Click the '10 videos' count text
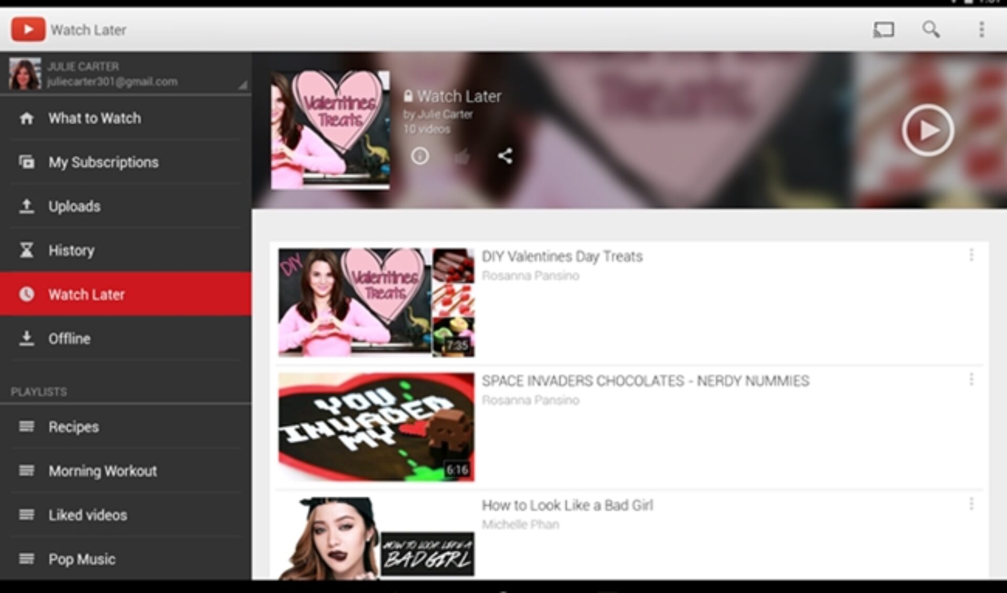 click(426, 129)
